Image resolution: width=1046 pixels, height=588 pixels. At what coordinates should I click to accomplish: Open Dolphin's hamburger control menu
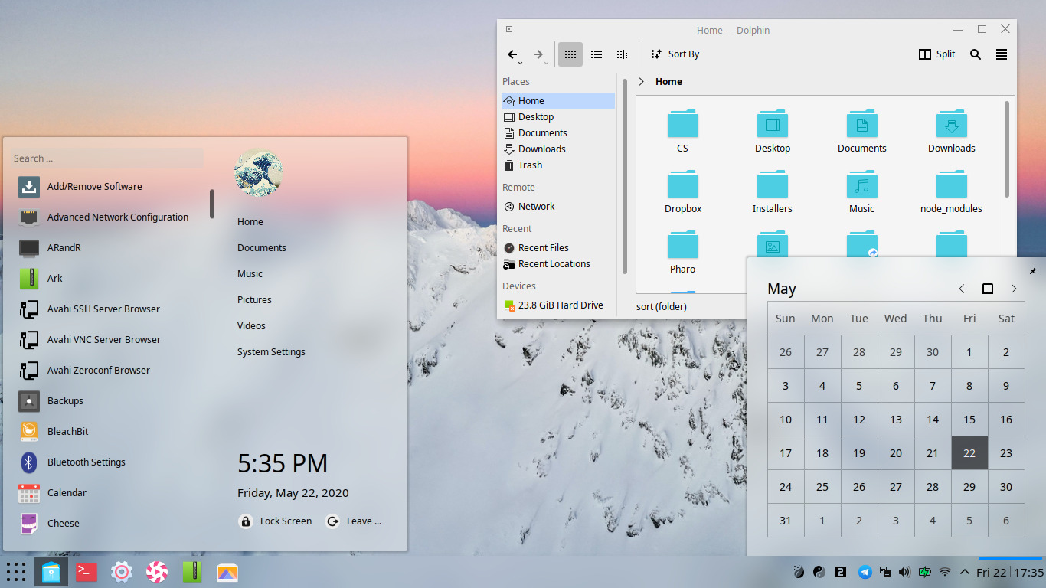click(1002, 54)
